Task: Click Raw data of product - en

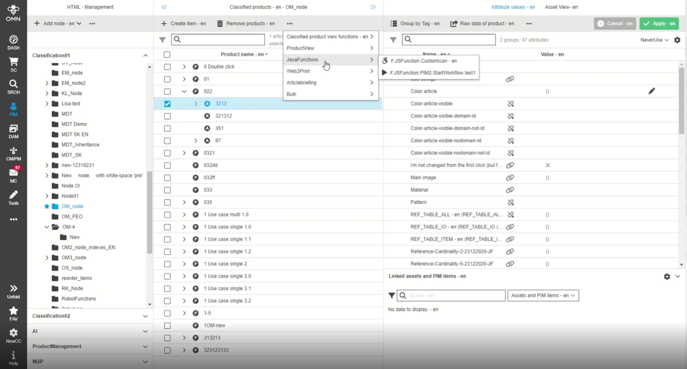Action: click(482, 23)
